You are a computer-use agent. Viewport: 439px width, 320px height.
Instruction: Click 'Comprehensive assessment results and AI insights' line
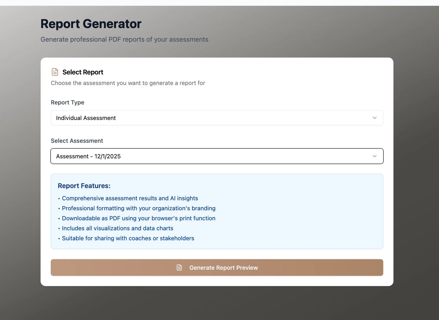(x=128, y=198)
